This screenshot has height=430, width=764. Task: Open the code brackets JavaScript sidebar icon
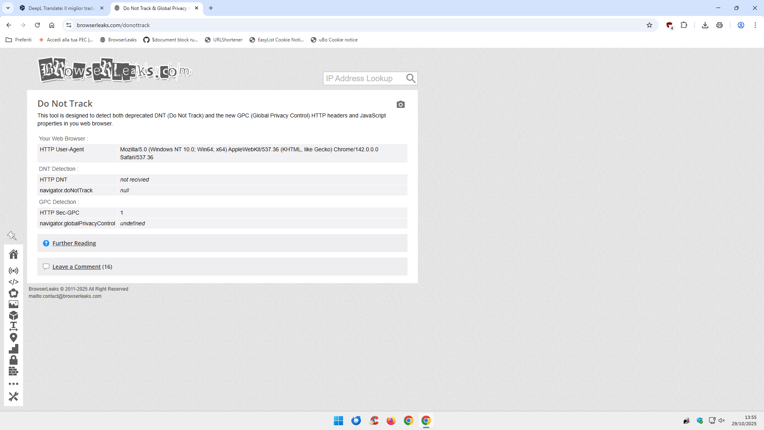point(14,282)
